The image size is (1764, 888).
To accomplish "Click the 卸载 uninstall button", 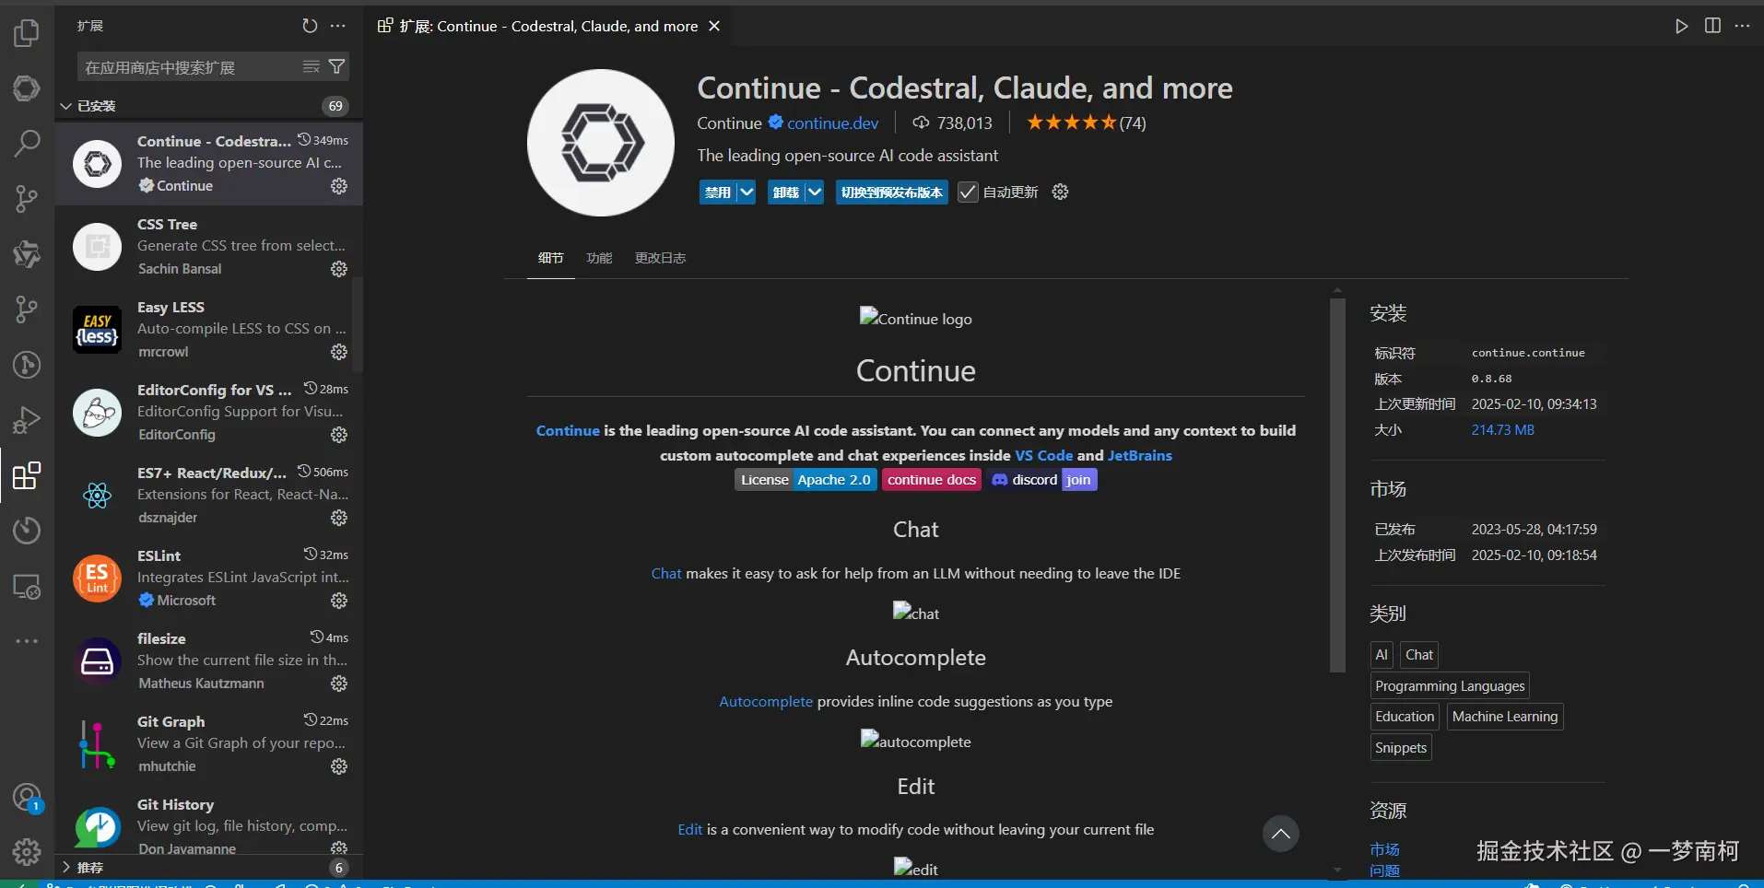I will click(786, 193).
